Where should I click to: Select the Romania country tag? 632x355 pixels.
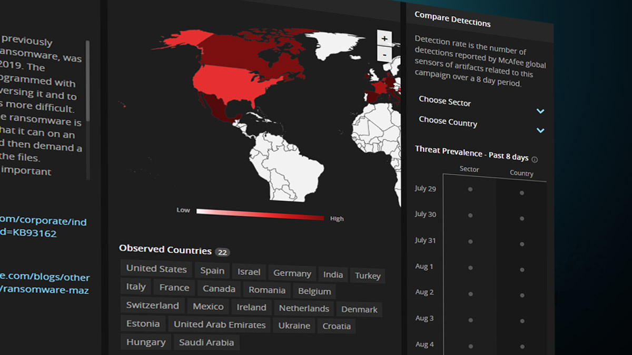267,290
